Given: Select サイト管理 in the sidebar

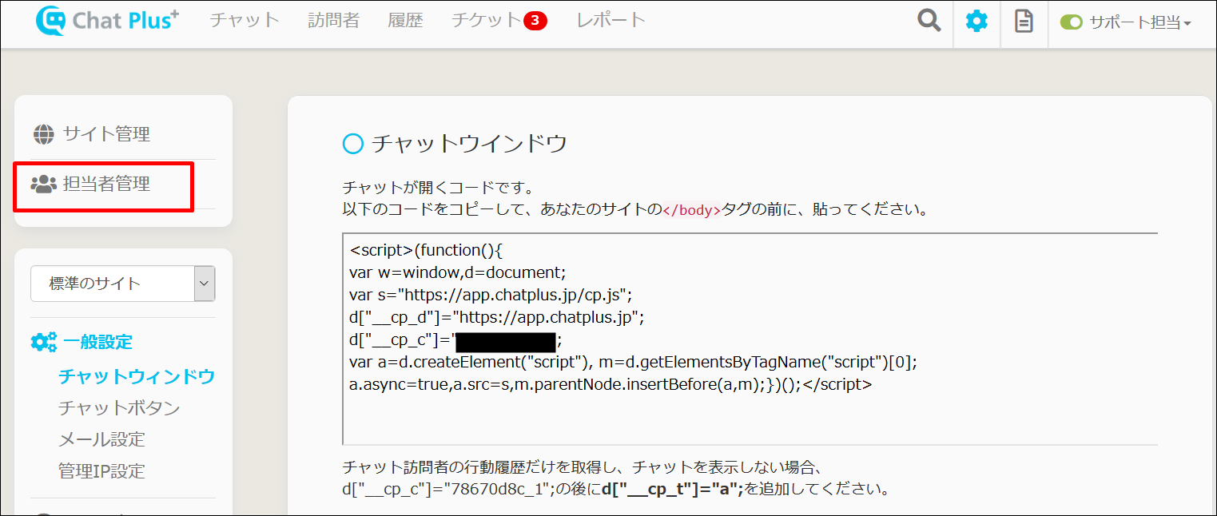Looking at the screenshot, I should point(106,134).
